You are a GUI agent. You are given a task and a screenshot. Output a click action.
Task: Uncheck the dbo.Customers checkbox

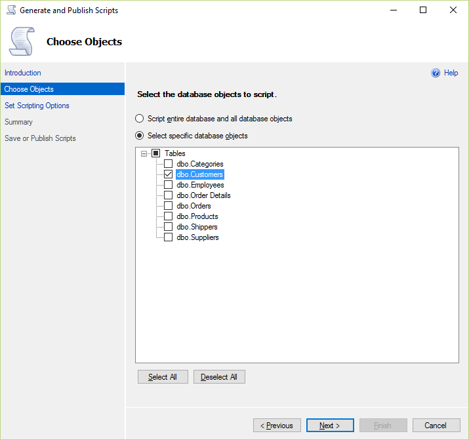pos(169,174)
